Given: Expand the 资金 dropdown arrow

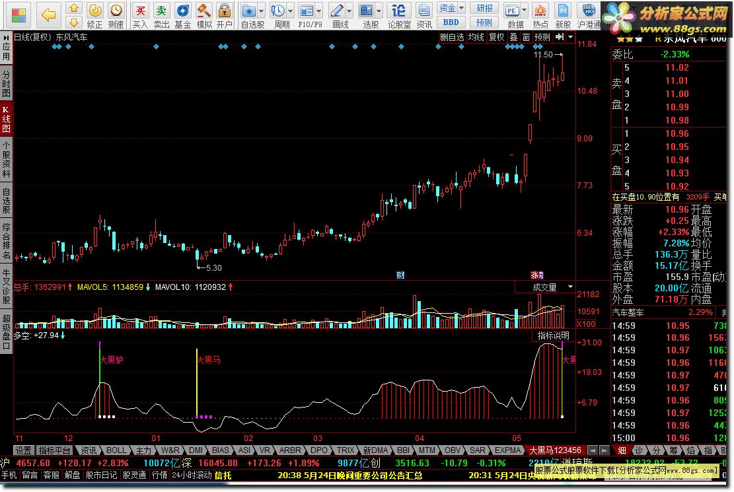Looking at the screenshot, I should coord(461,8).
